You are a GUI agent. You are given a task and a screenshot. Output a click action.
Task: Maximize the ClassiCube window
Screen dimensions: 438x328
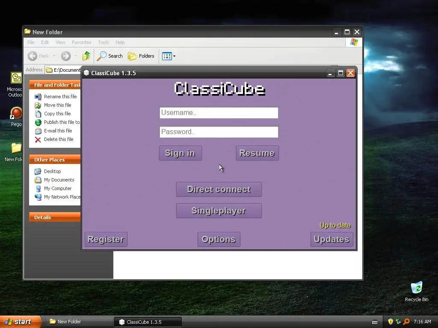point(340,73)
